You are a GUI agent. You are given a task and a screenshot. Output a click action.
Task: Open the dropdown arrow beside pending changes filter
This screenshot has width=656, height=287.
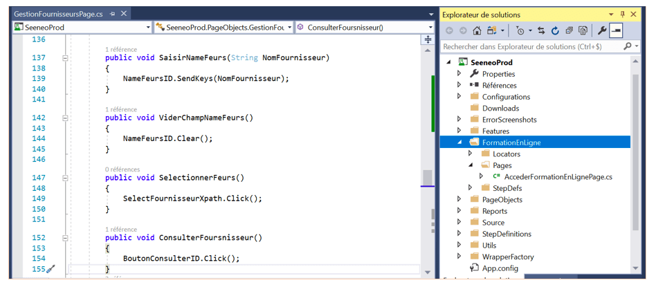click(x=530, y=30)
